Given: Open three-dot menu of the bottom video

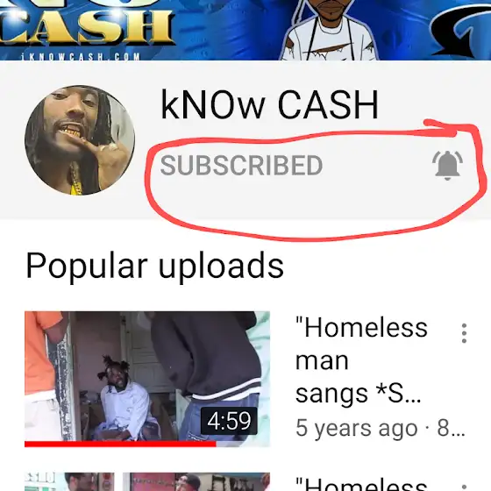Looking at the screenshot, I should [464, 487].
